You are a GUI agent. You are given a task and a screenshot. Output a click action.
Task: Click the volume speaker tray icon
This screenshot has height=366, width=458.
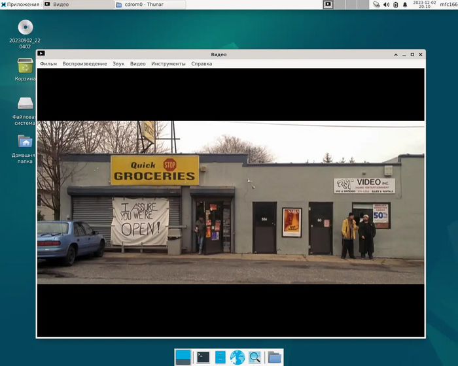click(x=386, y=5)
